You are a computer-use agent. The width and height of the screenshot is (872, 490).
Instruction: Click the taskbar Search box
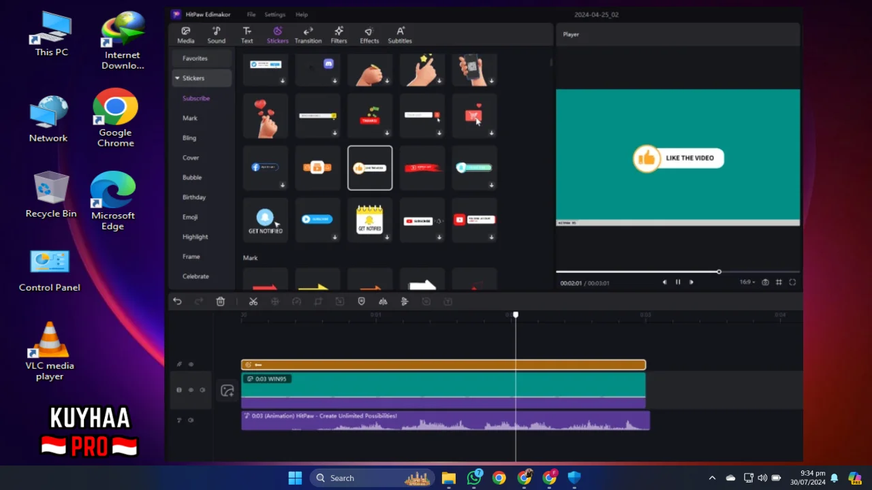[372, 478]
